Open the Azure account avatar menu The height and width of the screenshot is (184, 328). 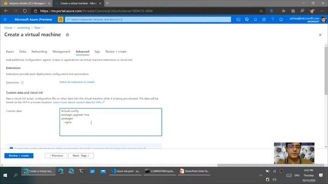(x=323, y=19)
